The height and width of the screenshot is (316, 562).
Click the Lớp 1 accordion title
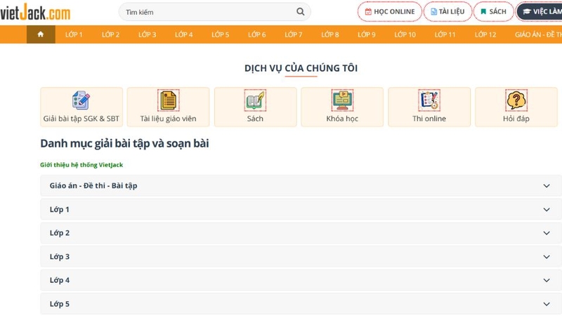[60, 209]
